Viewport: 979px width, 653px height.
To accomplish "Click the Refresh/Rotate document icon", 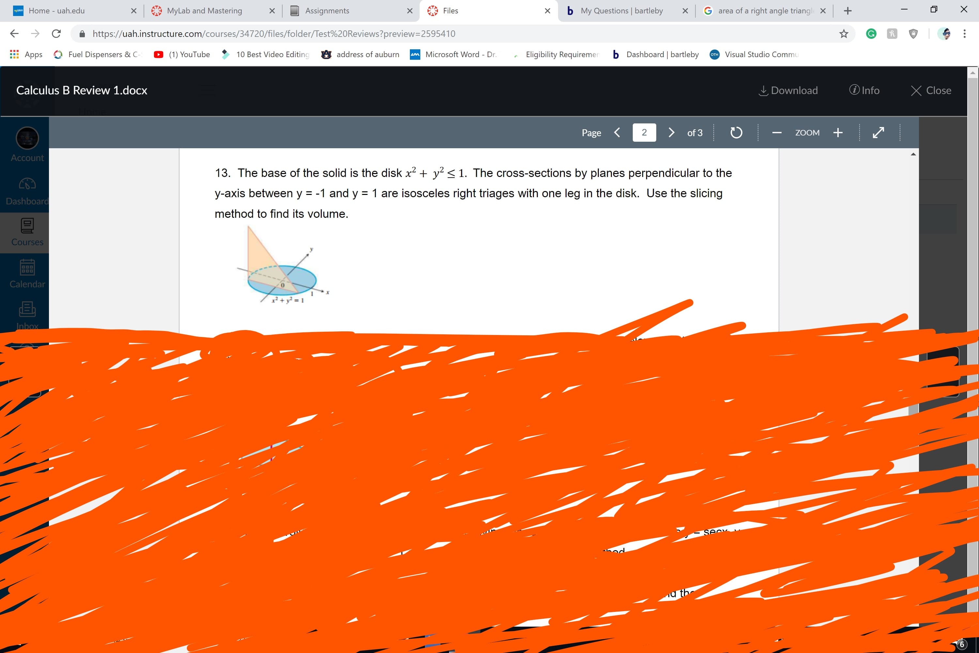I will 735,132.
